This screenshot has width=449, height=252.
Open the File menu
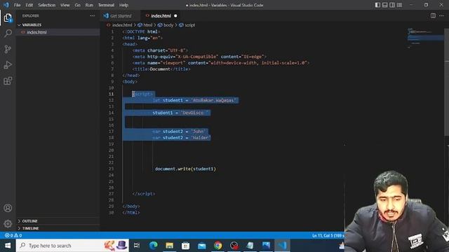(17, 5)
